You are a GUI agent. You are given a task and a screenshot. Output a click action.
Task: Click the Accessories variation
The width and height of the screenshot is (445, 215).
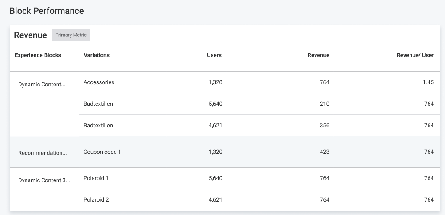99,82
